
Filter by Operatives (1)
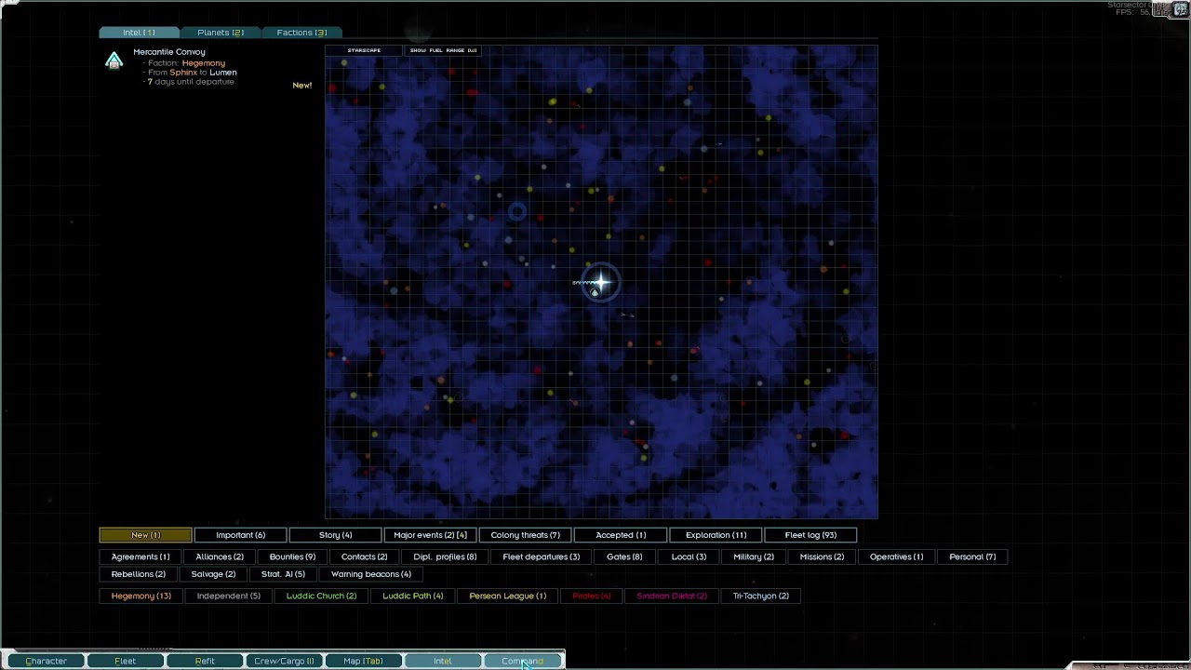point(897,556)
